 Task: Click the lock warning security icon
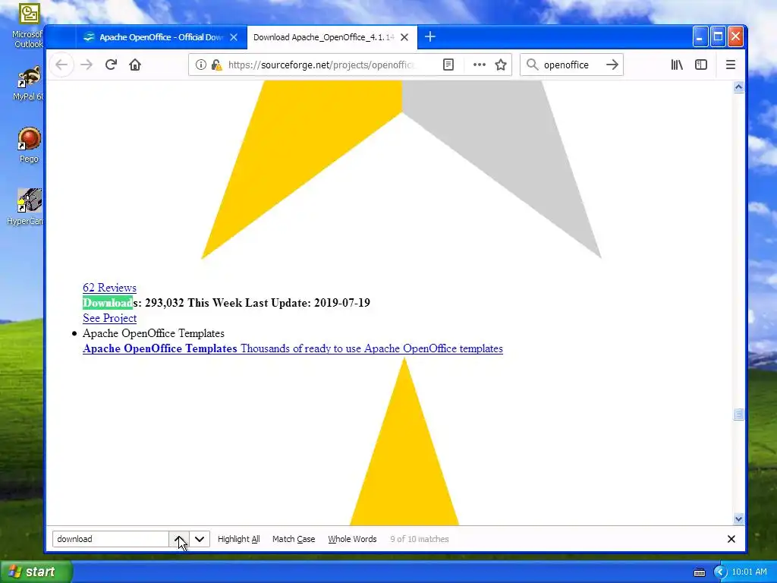[216, 65]
